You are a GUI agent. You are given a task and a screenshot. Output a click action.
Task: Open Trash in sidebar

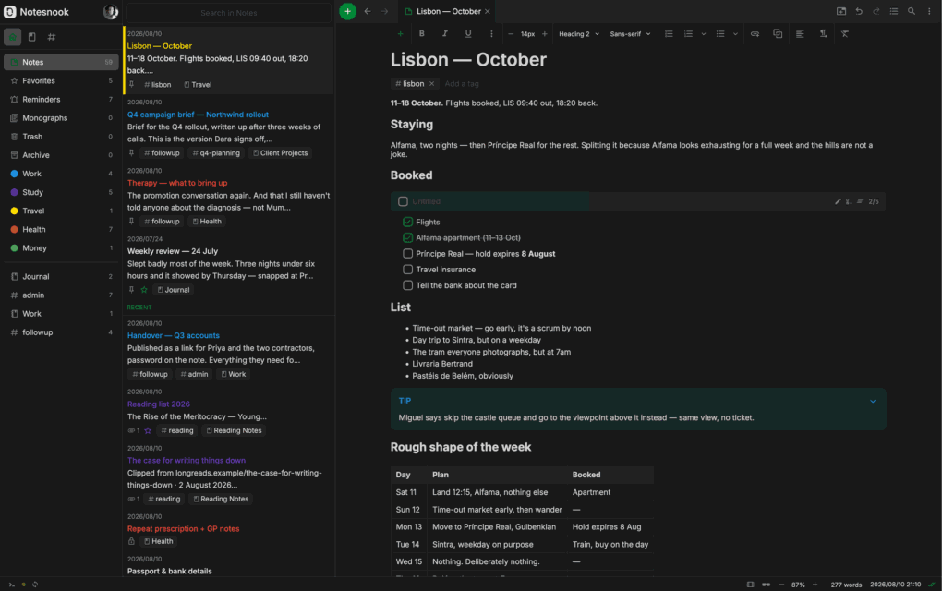pyautogui.click(x=61, y=137)
